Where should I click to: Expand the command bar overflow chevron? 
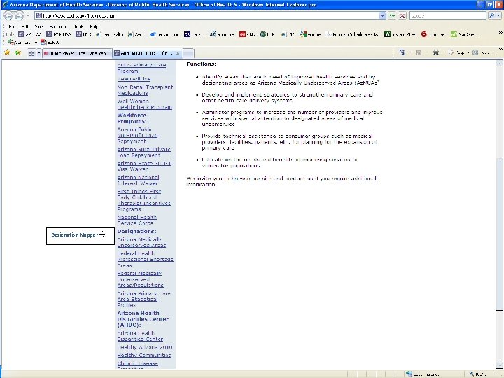(500, 50)
